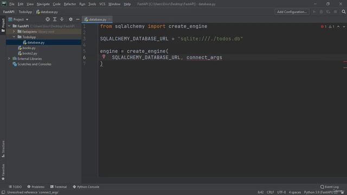Open Search Everywhere magnifier icon

click(343, 12)
